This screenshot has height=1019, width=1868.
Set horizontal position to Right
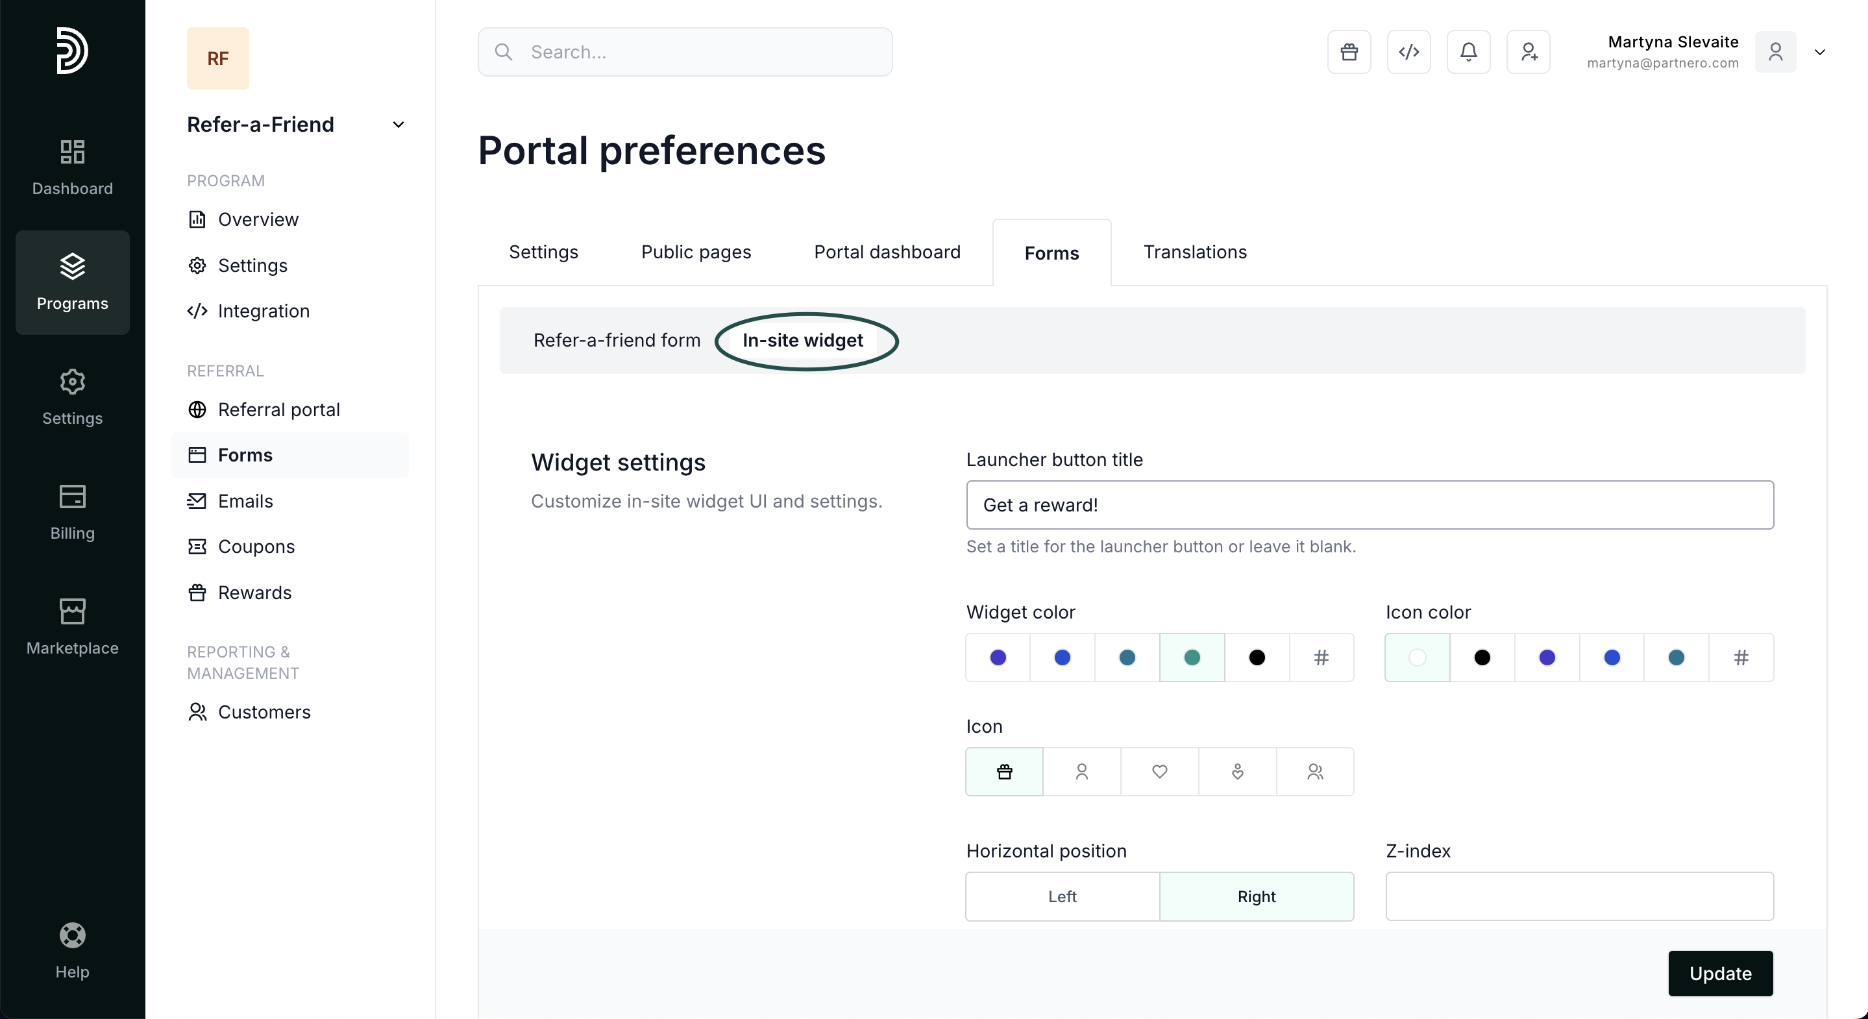1256,896
